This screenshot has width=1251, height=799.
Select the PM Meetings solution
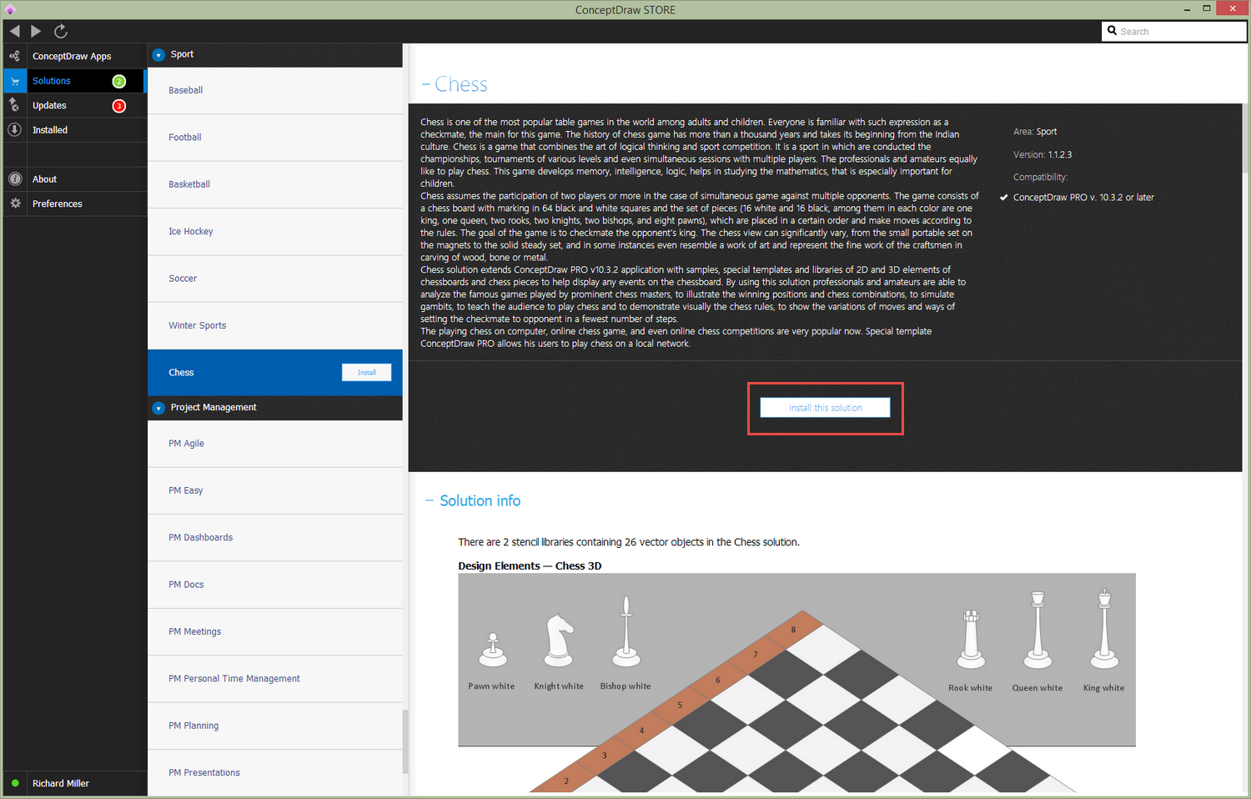point(275,632)
